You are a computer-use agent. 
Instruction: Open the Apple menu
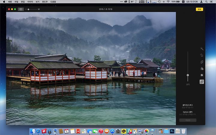[x=4, y=2]
